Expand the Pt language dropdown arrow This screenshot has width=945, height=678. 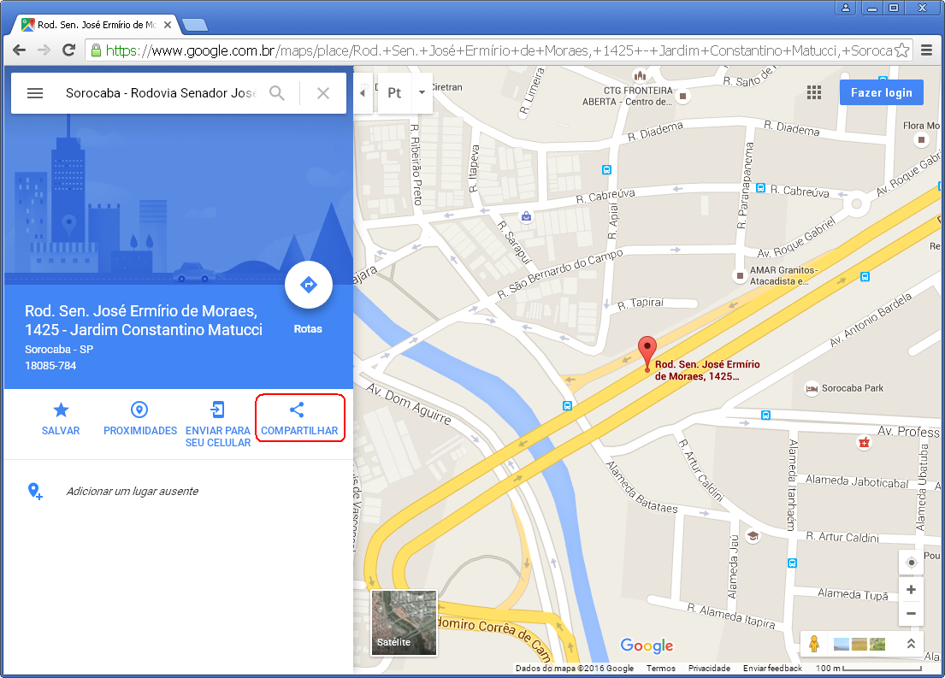coord(422,92)
